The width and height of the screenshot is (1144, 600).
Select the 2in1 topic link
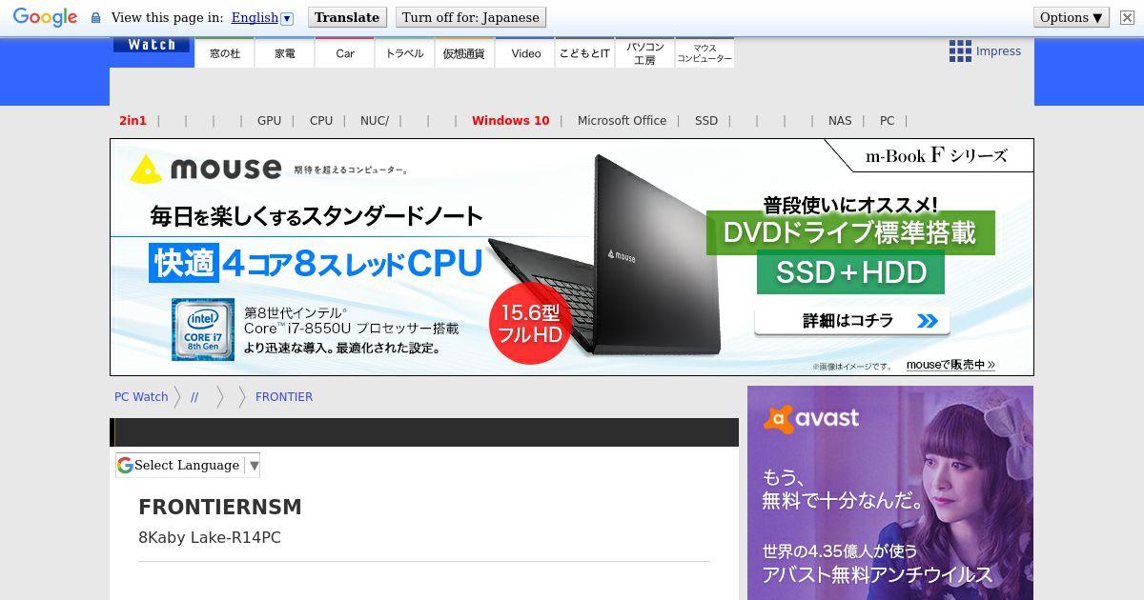click(x=133, y=121)
